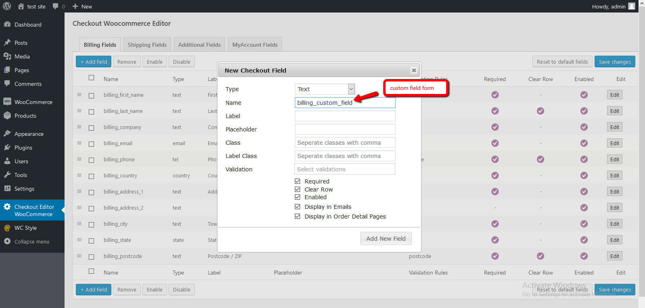
Task: Click the WC Style palette icon
Action: pos(7,228)
